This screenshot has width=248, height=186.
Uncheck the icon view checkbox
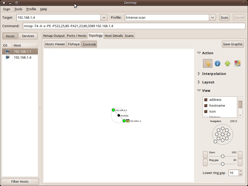tap(206, 111)
